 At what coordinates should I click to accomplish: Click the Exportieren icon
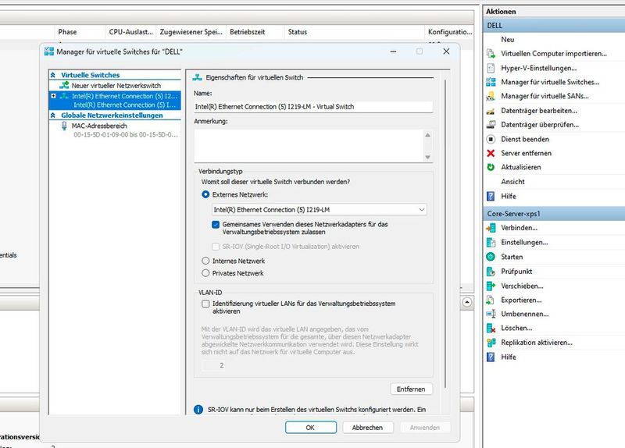tap(491, 300)
